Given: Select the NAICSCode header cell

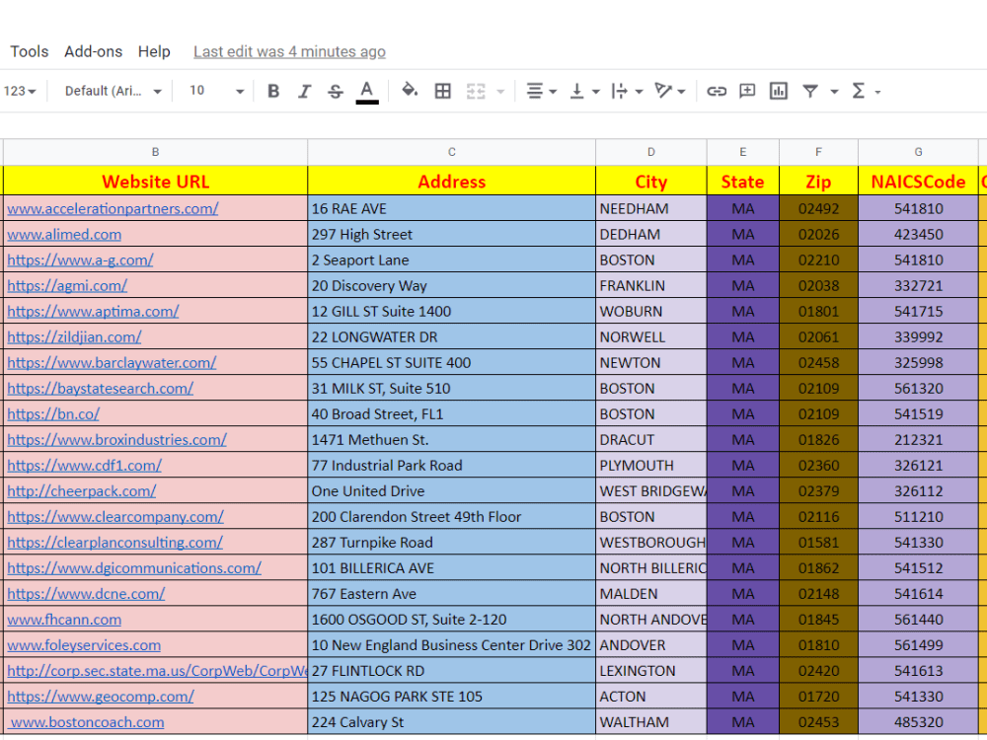Looking at the screenshot, I should [918, 182].
